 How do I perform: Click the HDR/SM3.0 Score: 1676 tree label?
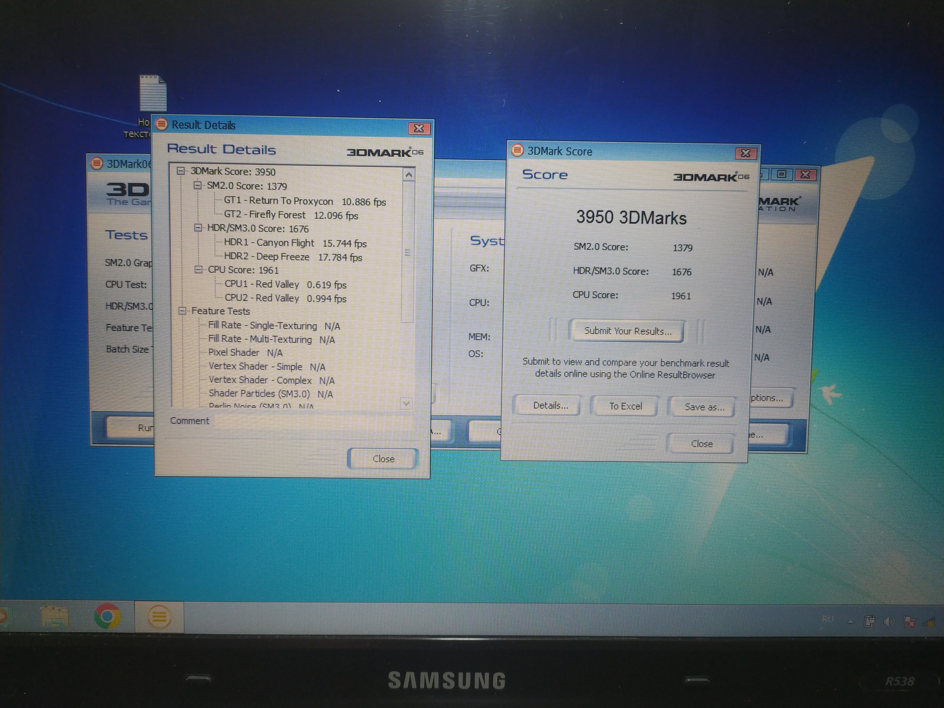click(258, 229)
